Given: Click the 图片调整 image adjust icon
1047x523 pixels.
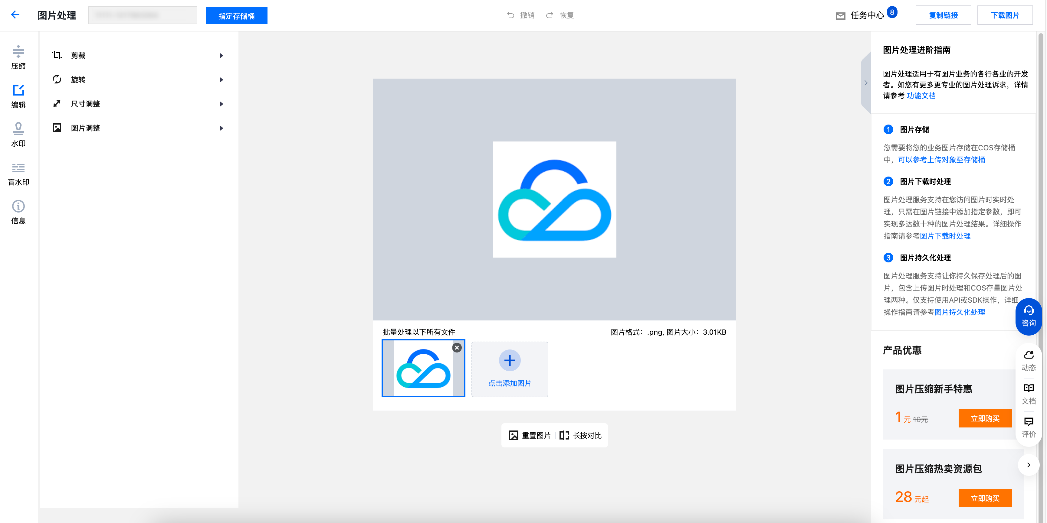Looking at the screenshot, I should tap(57, 128).
